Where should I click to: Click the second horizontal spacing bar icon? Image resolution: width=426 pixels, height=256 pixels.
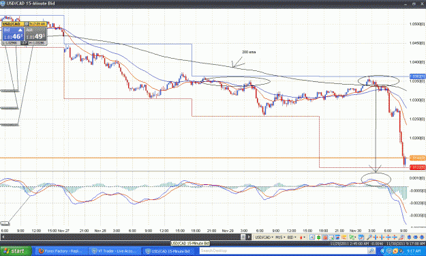coord(382,238)
